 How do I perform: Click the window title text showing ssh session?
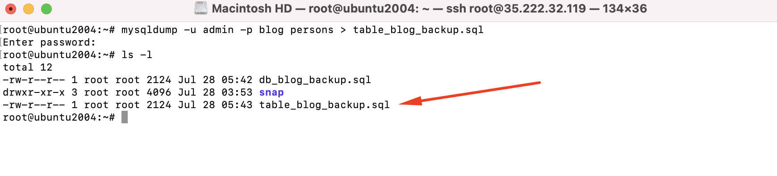[x=429, y=8]
